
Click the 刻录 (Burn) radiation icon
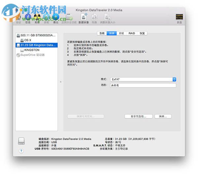37,17
